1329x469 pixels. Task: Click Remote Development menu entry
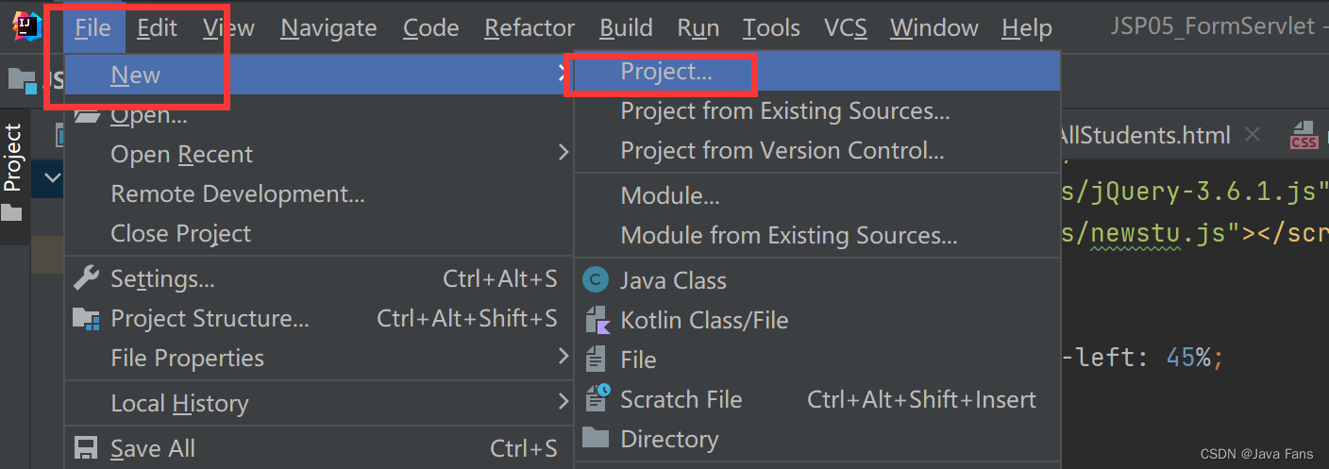point(238,193)
